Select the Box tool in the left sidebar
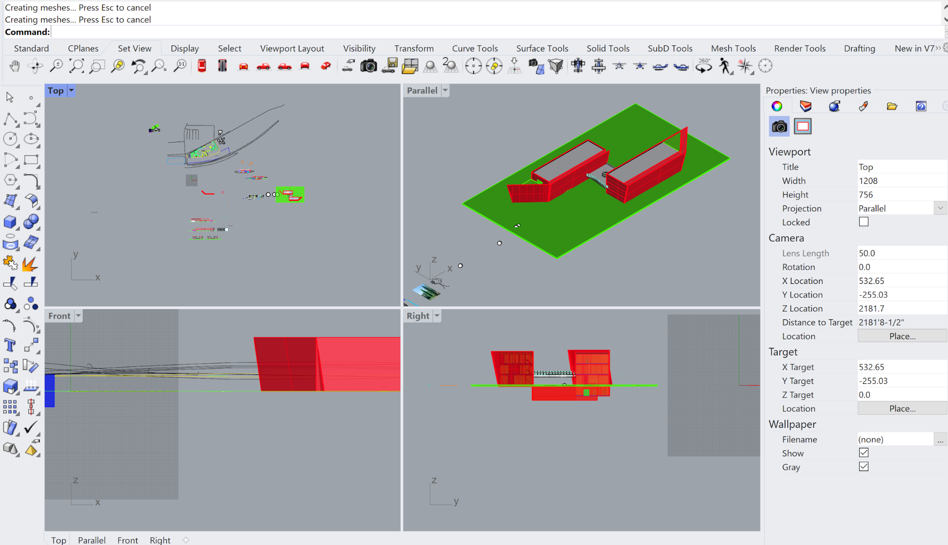Image resolution: width=948 pixels, height=545 pixels. pyautogui.click(x=10, y=222)
